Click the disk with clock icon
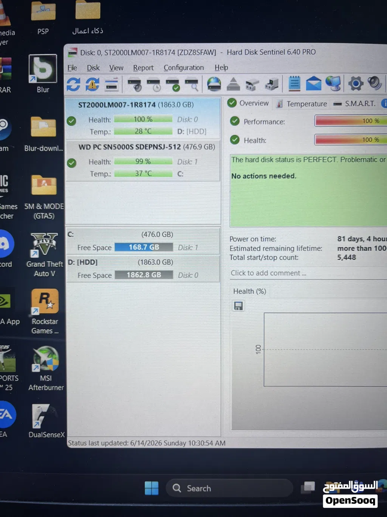The height and width of the screenshot is (517, 387). click(154, 85)
